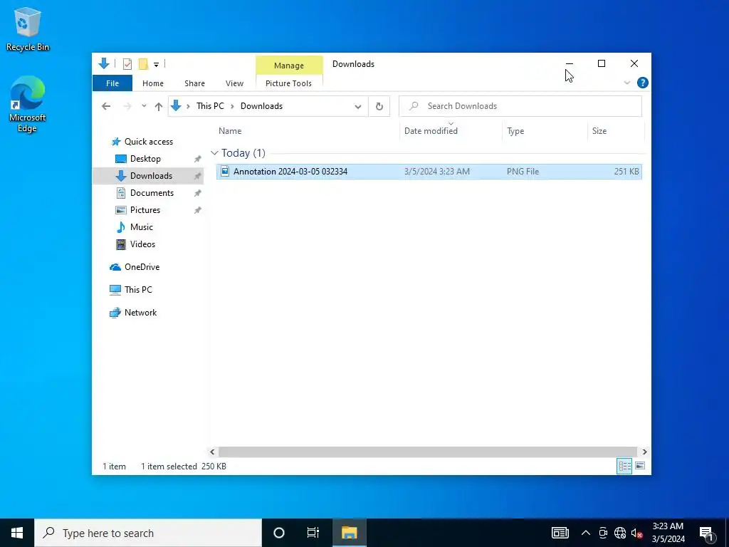The height and width of the screenshot is (547, 729).
Task: Expand the ribbon with the chevron
Action: pyautogui.click(x=626, y=83)
